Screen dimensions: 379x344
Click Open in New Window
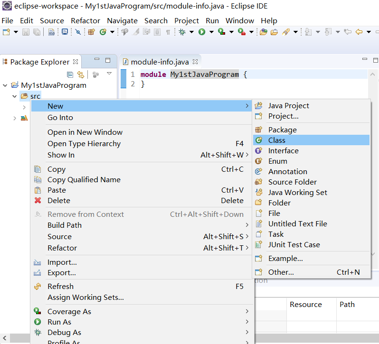(x=142, y=132)
